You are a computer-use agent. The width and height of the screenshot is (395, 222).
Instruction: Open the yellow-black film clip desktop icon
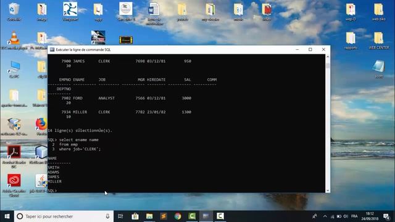[126, 39]
